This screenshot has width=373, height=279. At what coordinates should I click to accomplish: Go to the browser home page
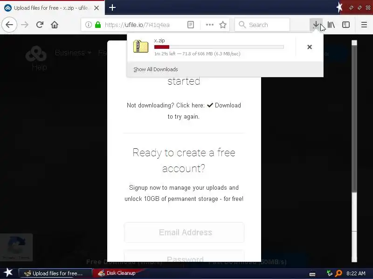click(x=55, y=25)
